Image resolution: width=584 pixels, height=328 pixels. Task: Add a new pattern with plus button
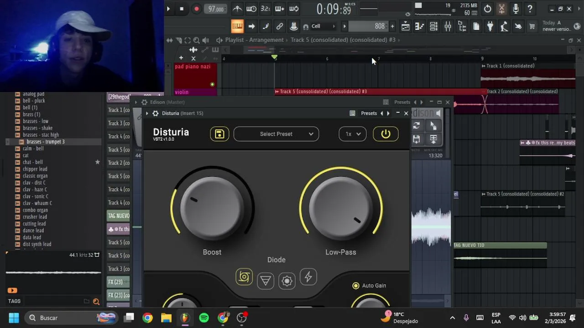pos(392,26)
